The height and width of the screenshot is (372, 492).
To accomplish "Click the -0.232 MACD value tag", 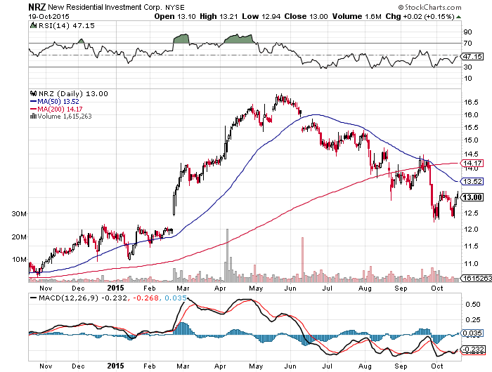I will (x=472, y=349).
